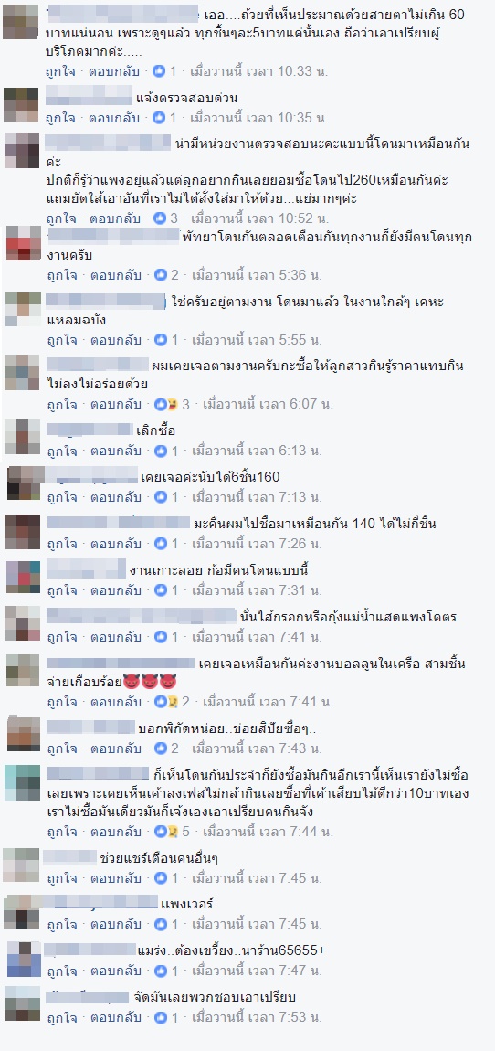Click like reaction icon on 10:33 comment
The image size is (495, 1051).
(160, 70)
